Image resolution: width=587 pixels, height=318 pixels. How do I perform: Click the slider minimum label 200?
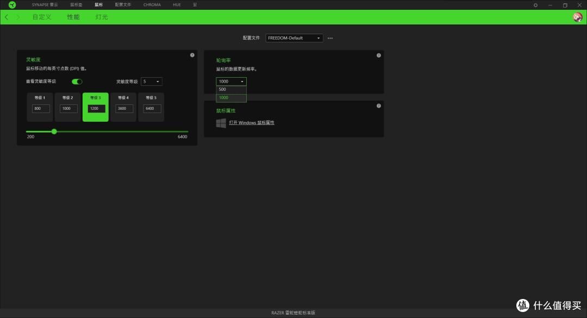(30, 137)
